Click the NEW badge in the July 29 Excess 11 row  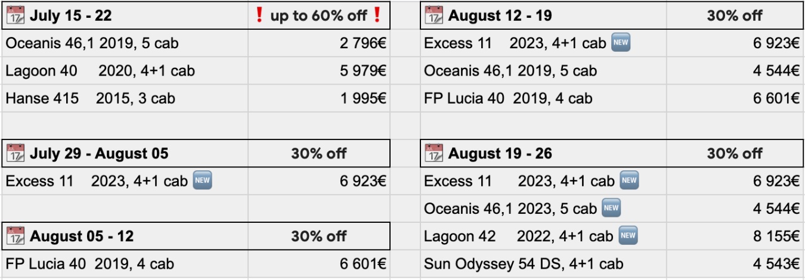203,181
